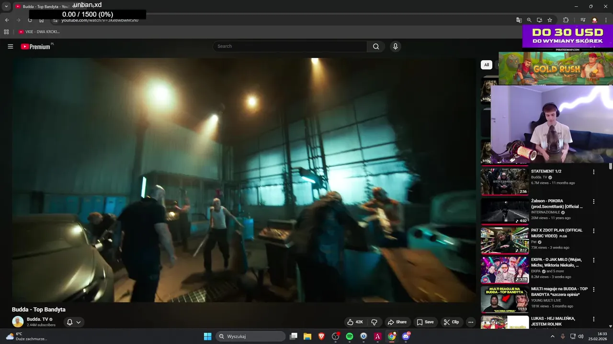Like the video with thumbs-up 42K
The height and width of the screenshot is (344, 613).
(x=355, y=322)
